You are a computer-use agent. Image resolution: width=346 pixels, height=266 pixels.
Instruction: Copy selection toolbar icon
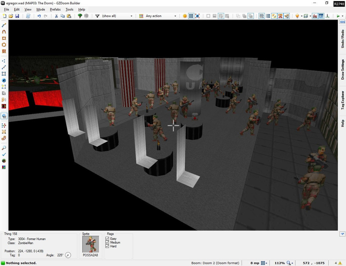pos(62,16)
